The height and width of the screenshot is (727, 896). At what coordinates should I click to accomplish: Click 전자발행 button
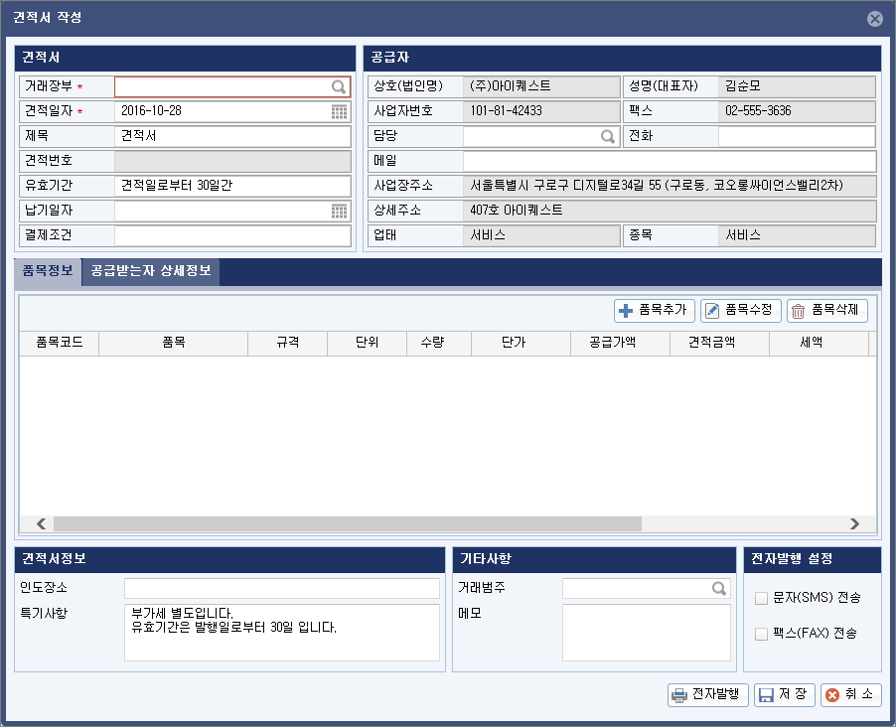(x=708, y=695)
